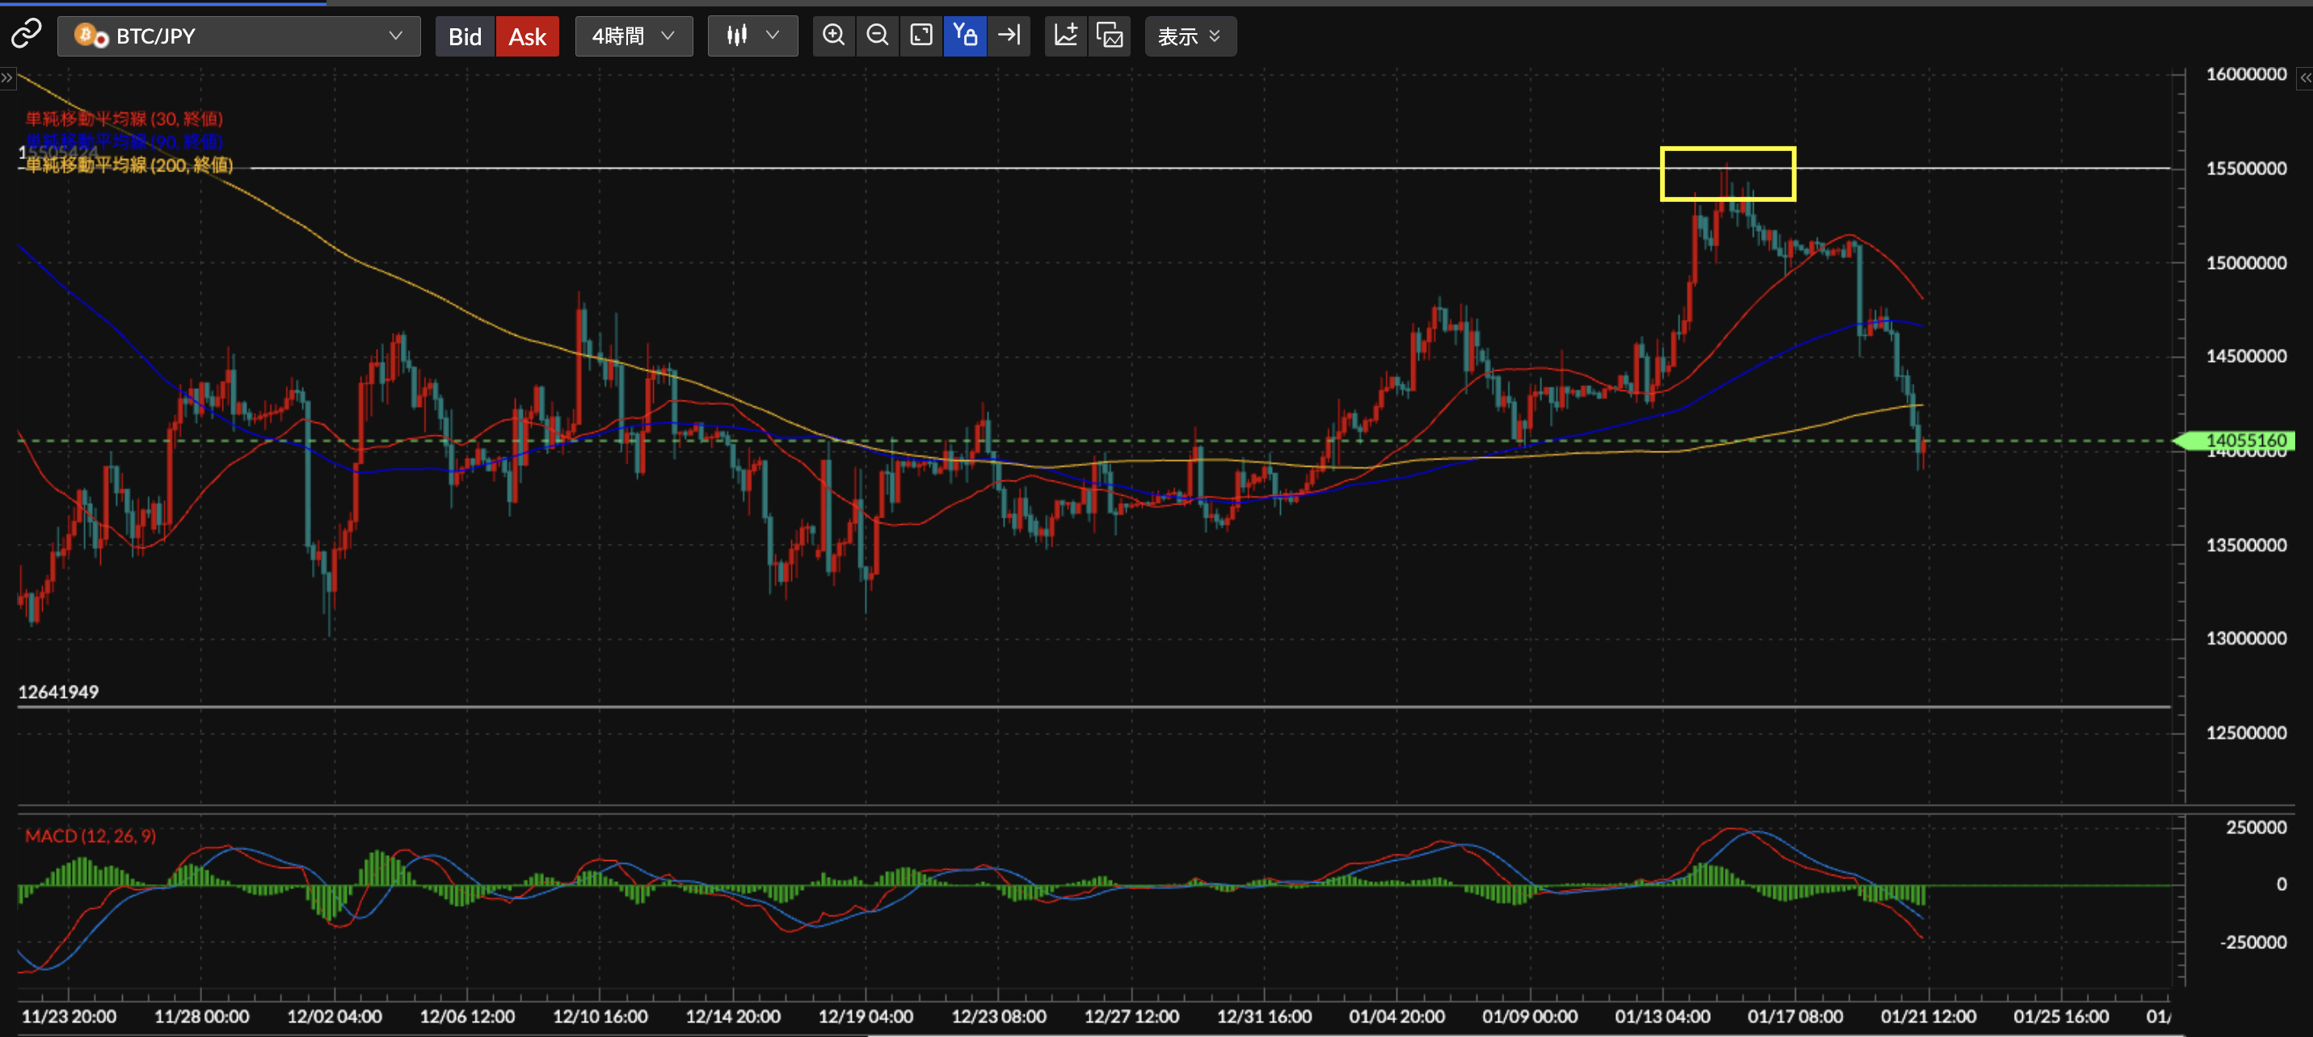Switch price display to Bid
2313x1037 pixels.
pos(464,37)
